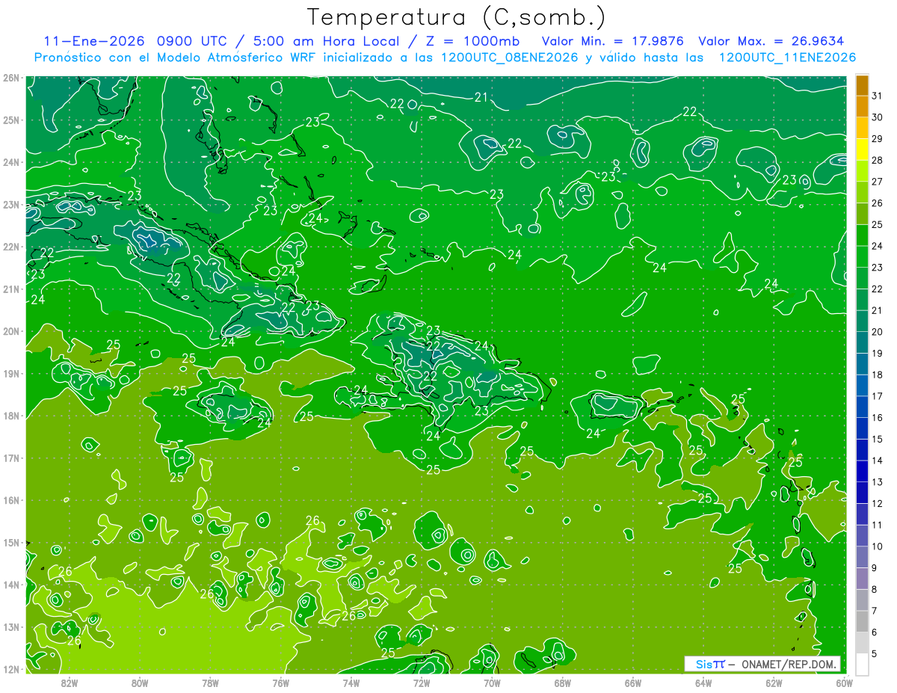This screenshot has width=897, height=693.
Task: Click the '18' label on the color scale
Action: pos(877,375)
